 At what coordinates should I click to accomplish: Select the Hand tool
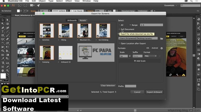click(3, 71)
